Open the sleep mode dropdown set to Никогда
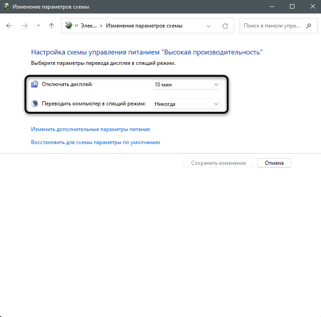 186,104
